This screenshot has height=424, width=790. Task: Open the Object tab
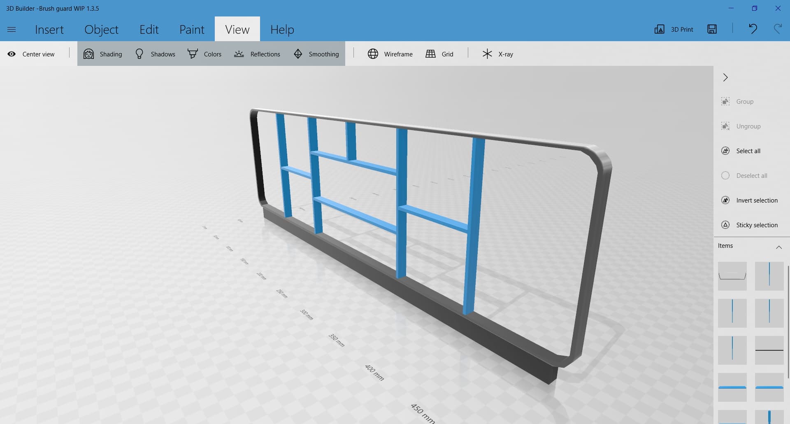pos(101,30)
